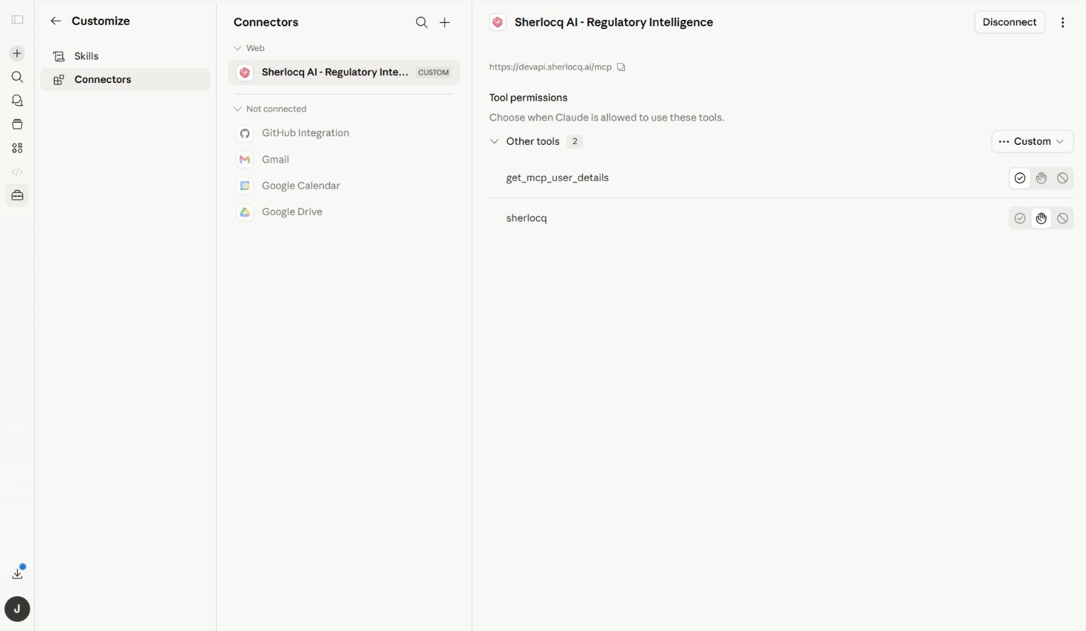Open the four-squares grid icon in left rail
The image size is (1086, 631).
click(17, 148)
